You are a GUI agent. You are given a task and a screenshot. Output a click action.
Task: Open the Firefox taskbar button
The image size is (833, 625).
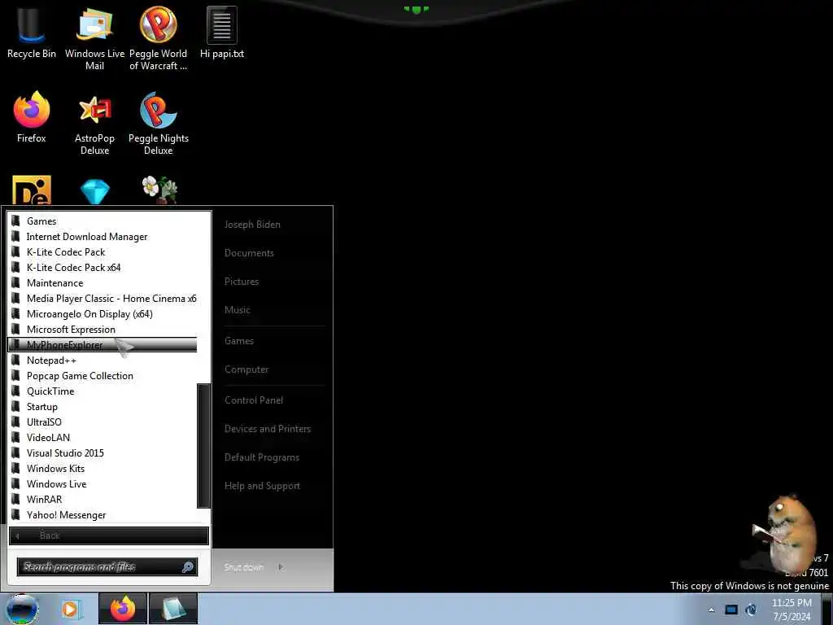point(123,609)
